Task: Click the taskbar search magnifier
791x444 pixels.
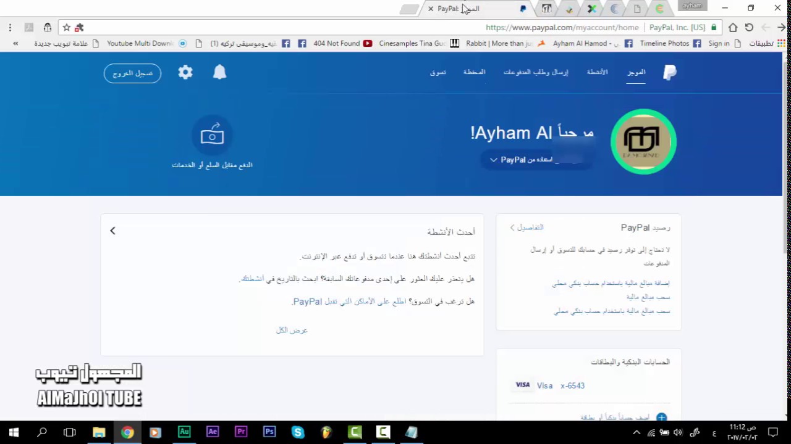Action: click(42, 432)
